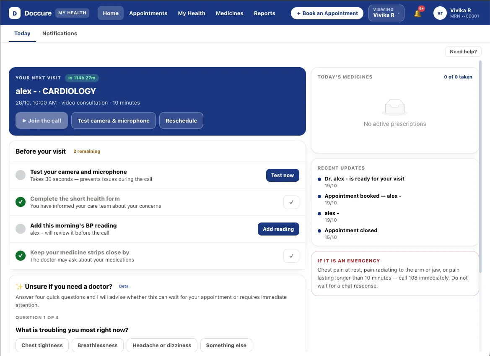
Task: Reschedule the next visit
Action: [181, 120]
